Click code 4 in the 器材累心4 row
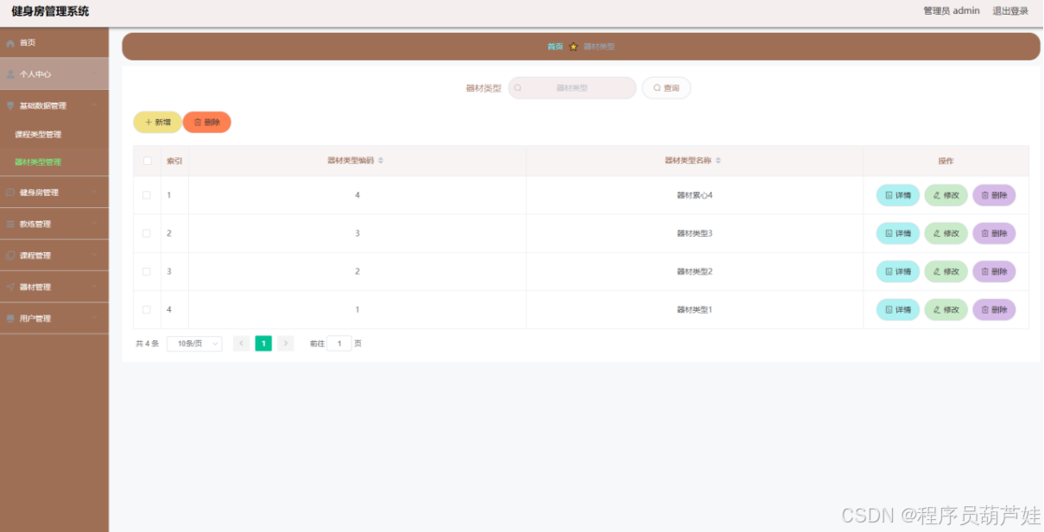1044x532 pixels. 357,195
